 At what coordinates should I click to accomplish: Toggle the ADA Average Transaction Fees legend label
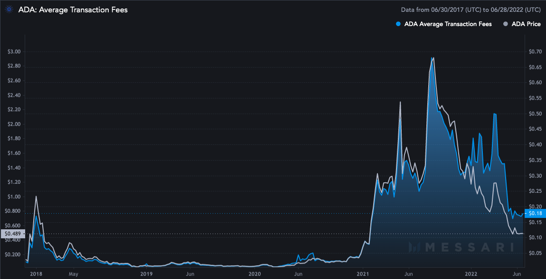pos(448,24)
